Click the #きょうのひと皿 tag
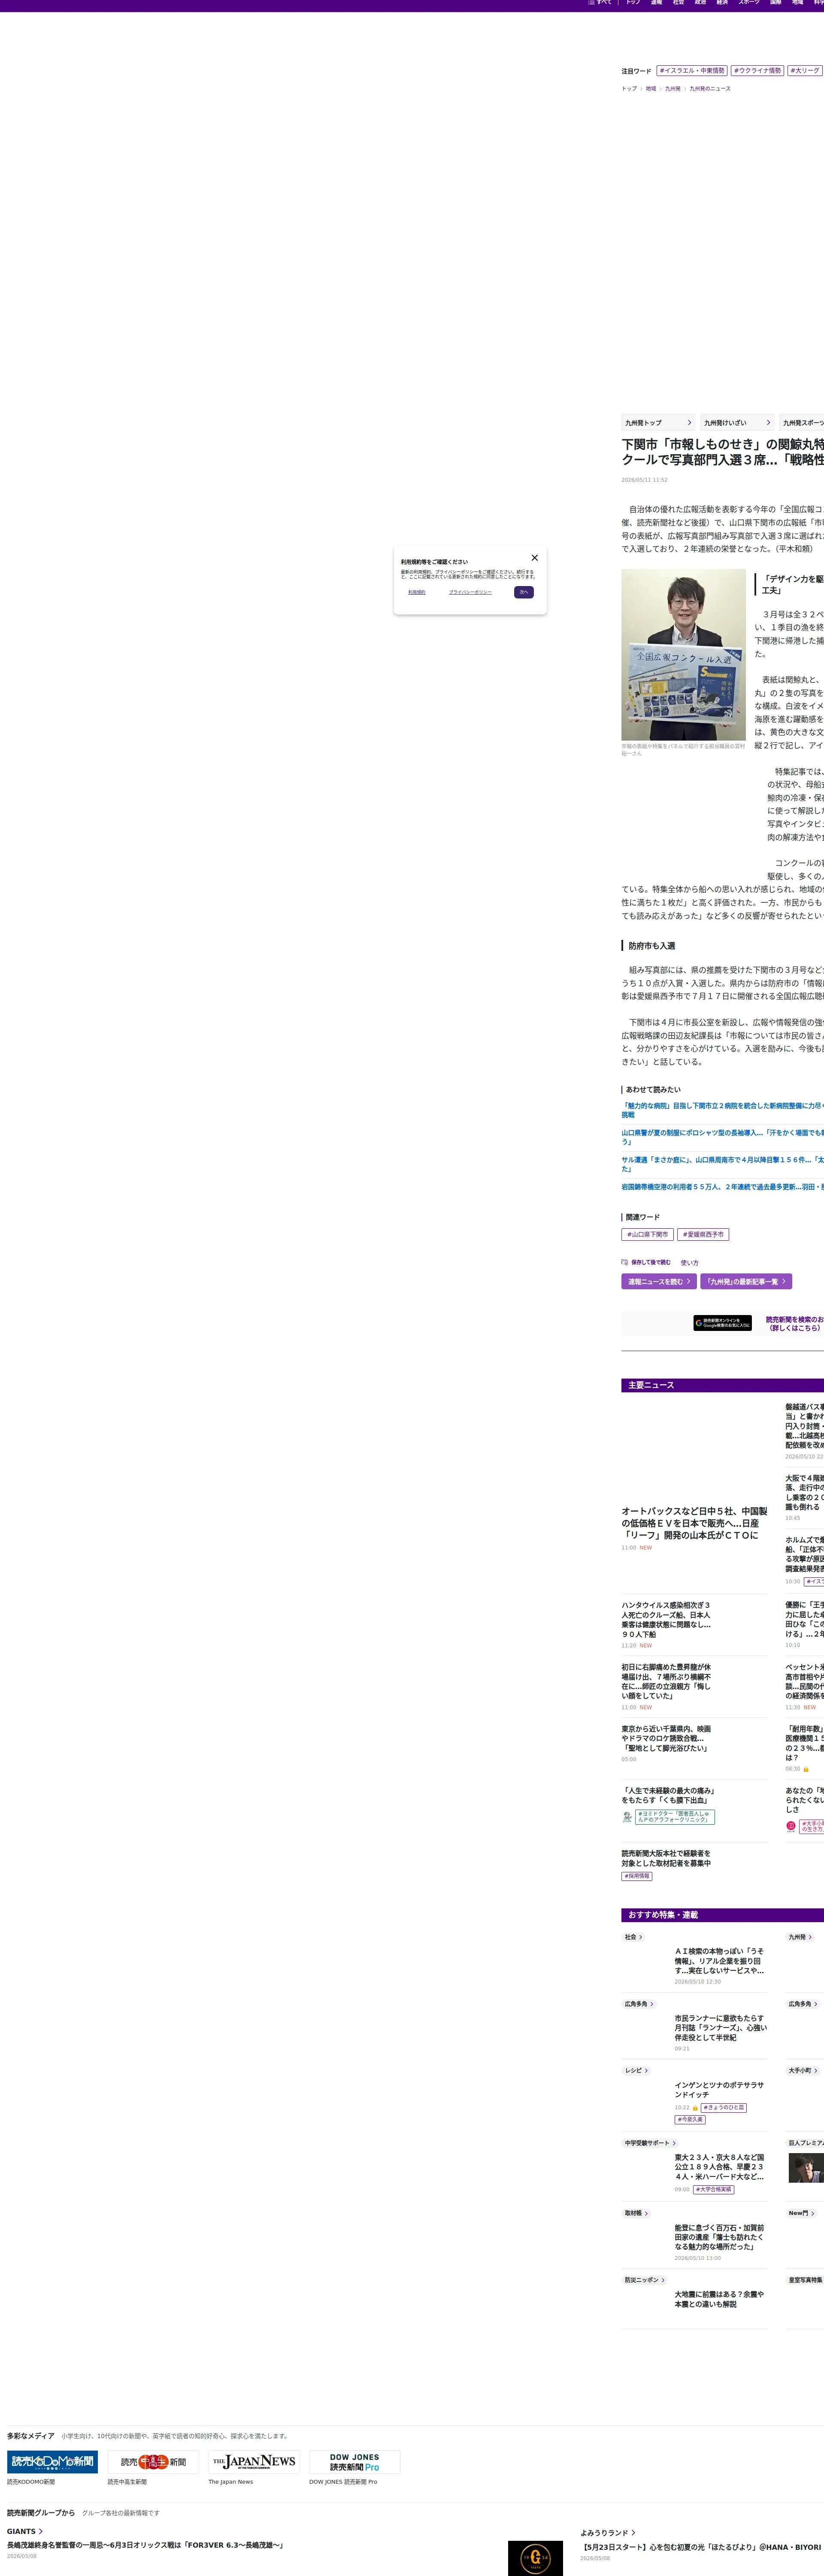This screenshot has width=824, height=2576. point(724,2108)
